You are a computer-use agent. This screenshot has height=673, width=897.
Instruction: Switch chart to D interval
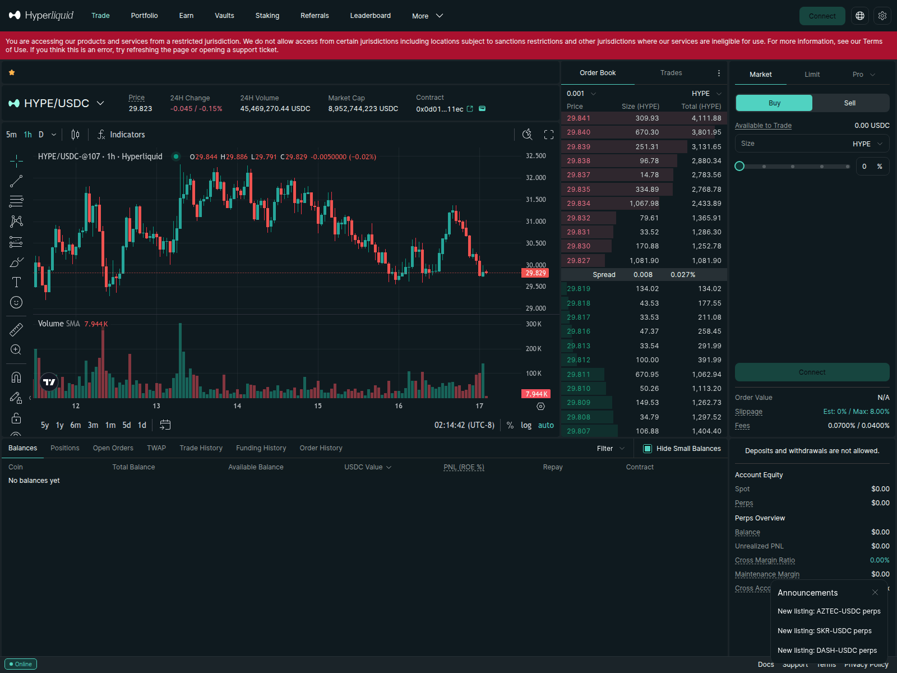pos(41,135)
